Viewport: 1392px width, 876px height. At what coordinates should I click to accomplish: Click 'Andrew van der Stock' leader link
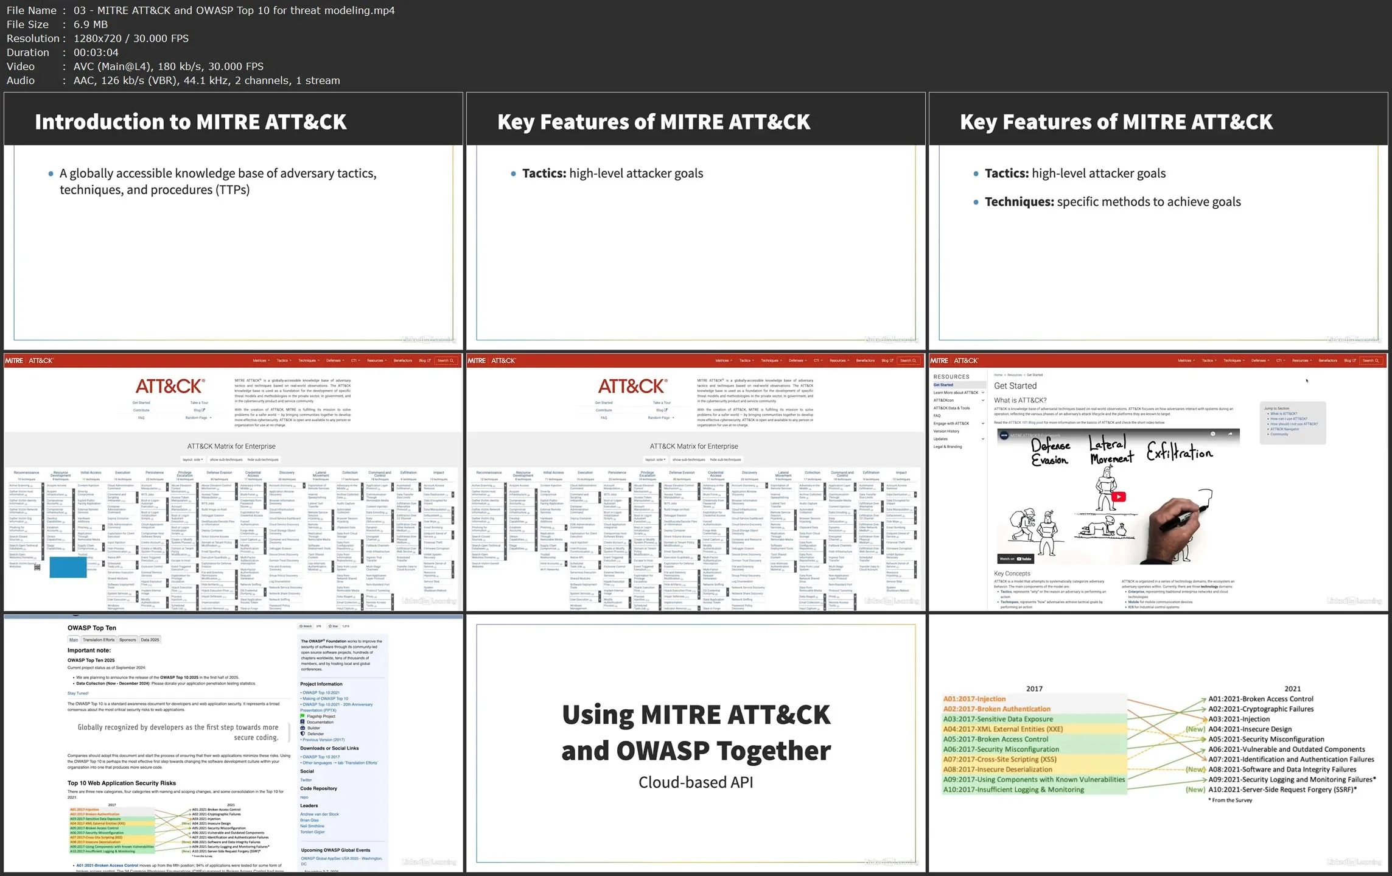pyautogui.click(x=320, y=815)
